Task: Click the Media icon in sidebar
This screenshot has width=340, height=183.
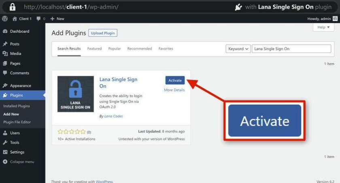Action: coord(5,54)
